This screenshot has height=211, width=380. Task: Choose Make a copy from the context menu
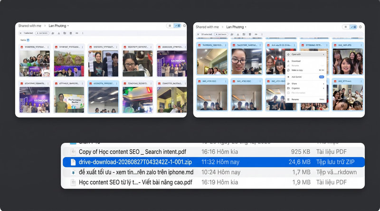[306, 70]
